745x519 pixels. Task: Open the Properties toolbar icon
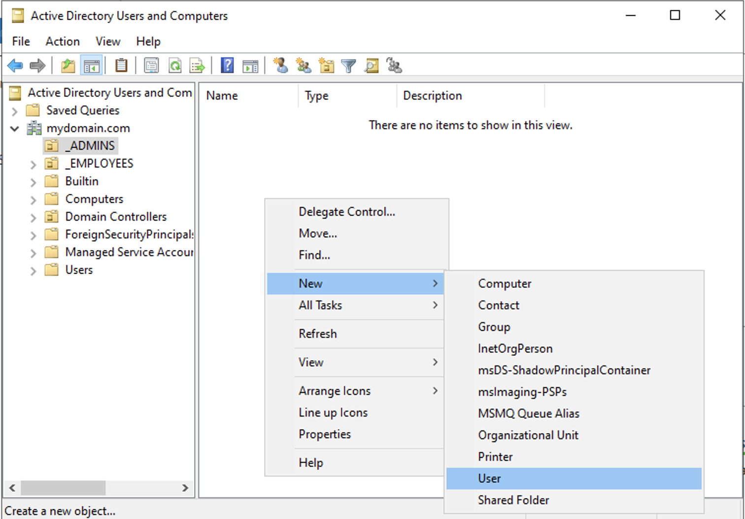point(151,65)
